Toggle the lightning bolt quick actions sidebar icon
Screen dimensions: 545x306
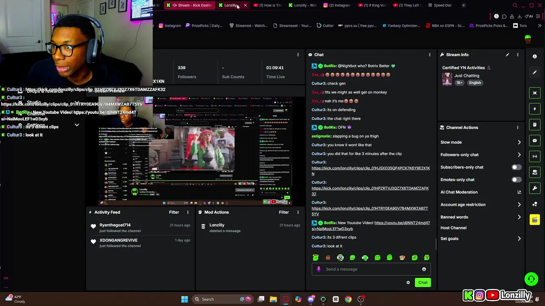[535, 109]
